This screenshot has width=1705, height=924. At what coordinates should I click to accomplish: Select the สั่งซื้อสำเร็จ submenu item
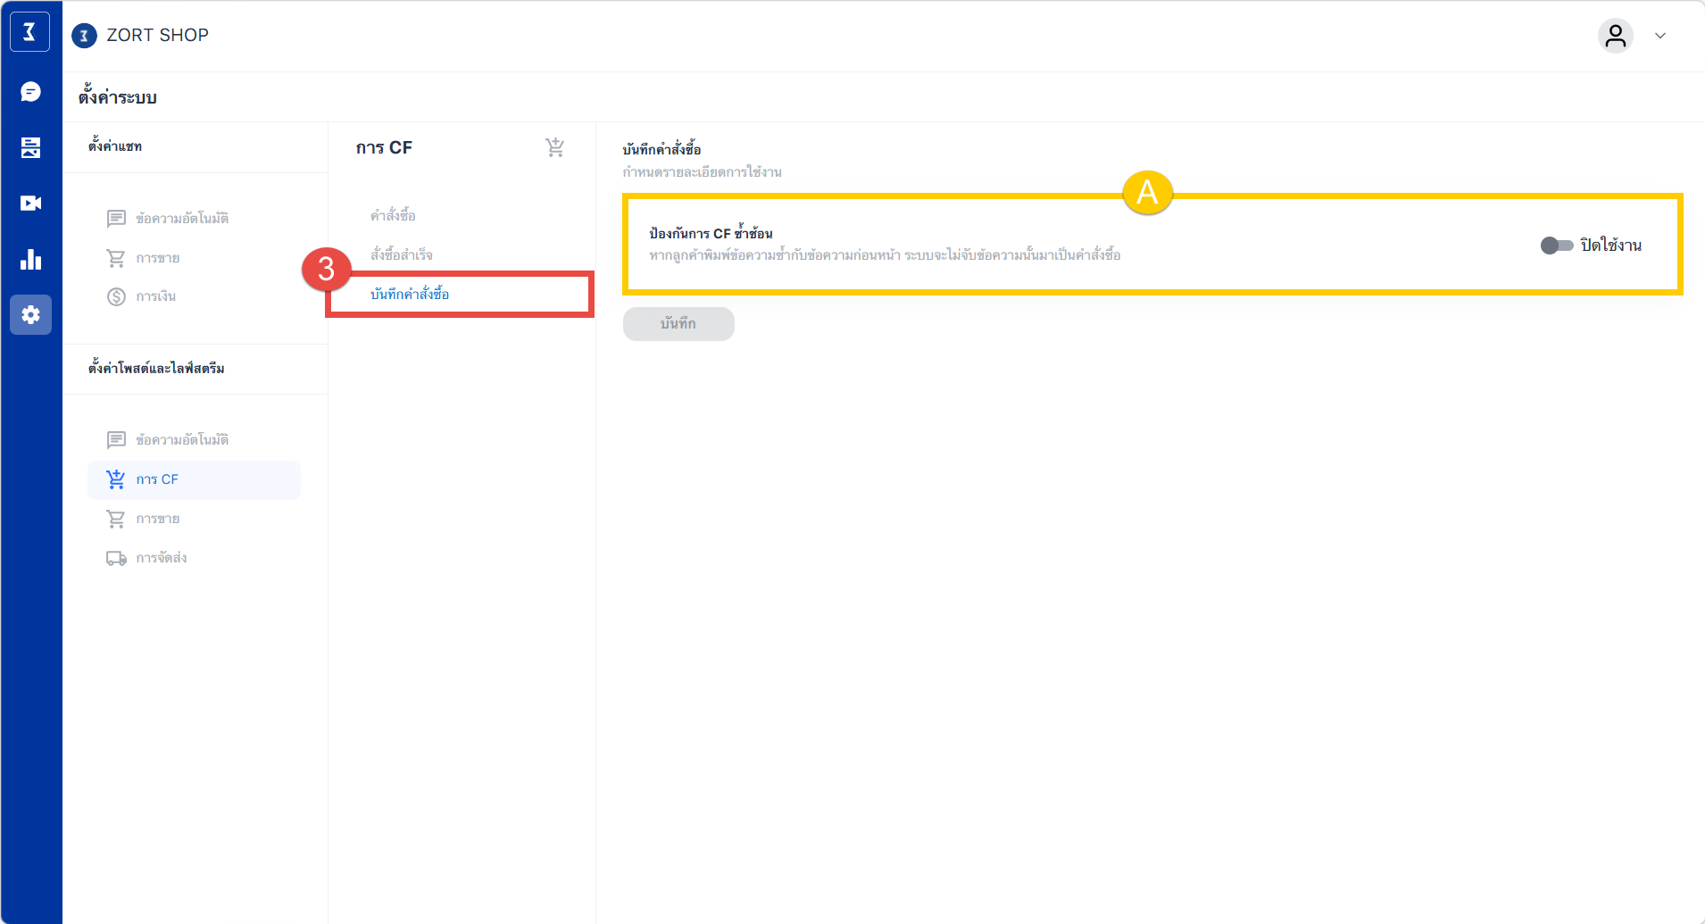pyautogui.click(x=401, y=255)
